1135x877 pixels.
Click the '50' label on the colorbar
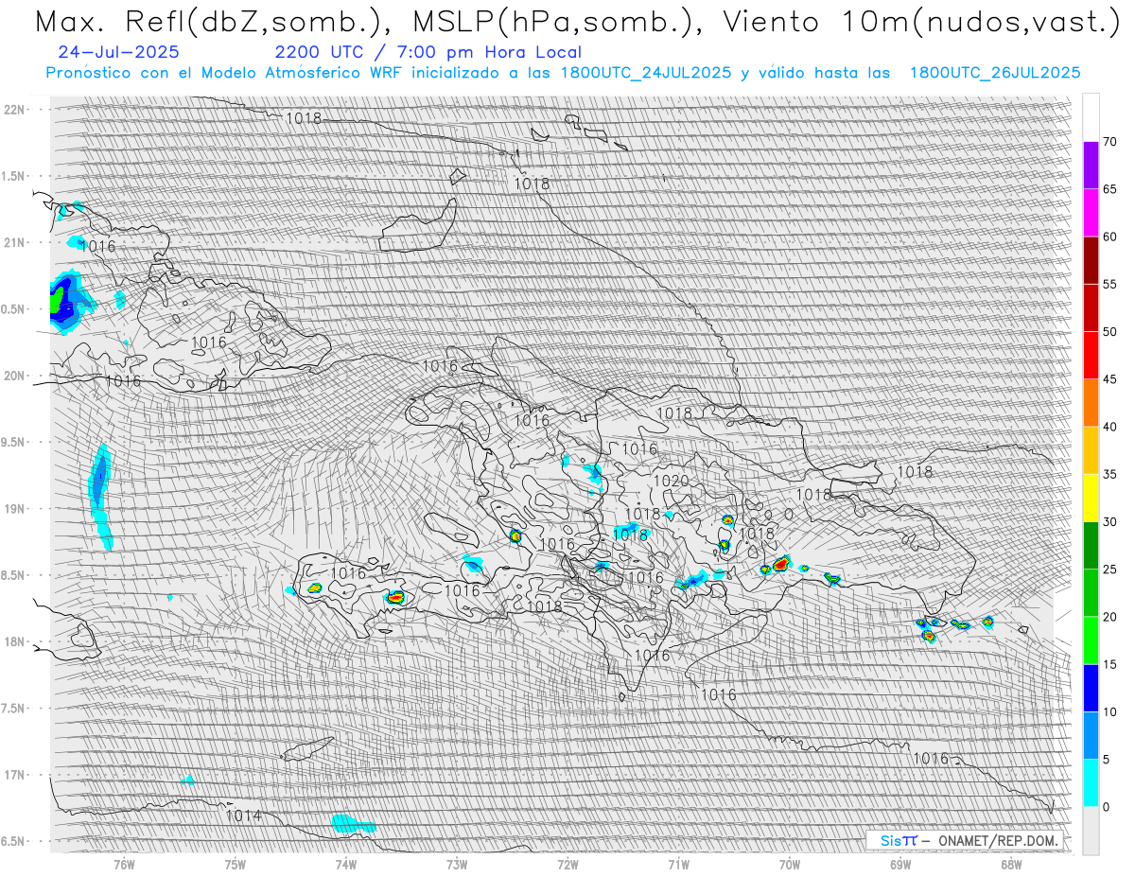click(x=1109, y=332)
